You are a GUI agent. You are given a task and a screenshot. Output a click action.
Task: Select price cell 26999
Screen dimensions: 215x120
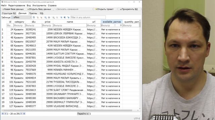47,50
